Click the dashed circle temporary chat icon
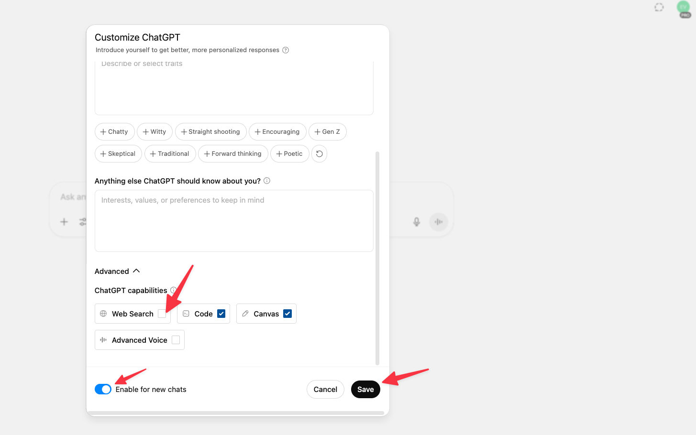The width and height of the screenshot is (696, 435). click(659, 7)
